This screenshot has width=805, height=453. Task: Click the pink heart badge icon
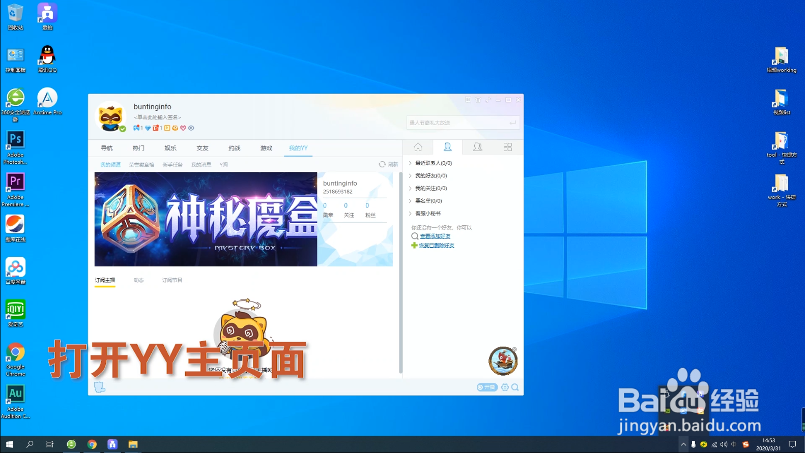click(x=183, y=128)
